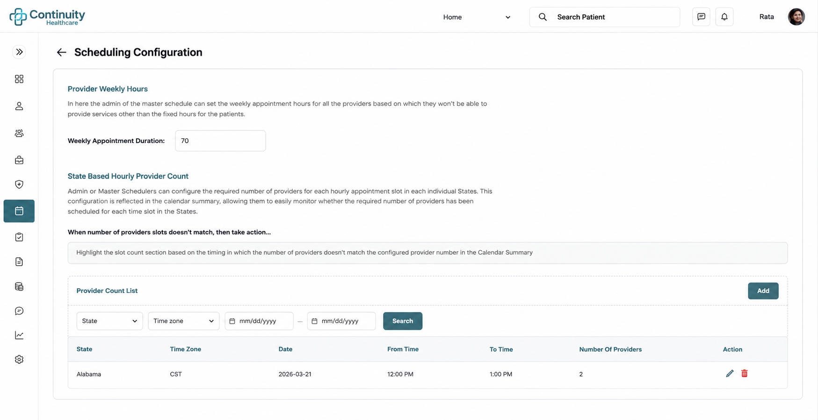Click the Rata username text
Image resolution: width=818 pixels, height=420 pixels.
[767, 17]
